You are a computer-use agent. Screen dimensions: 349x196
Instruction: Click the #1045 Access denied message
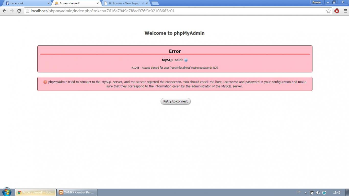point(175,68)
